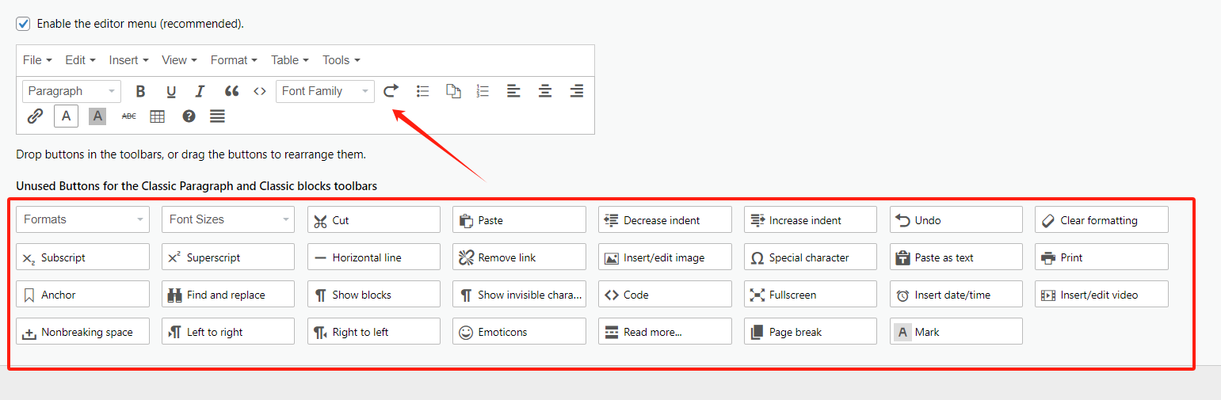Select the Background color shaded A icon
Screen dimensions: 1221x400
(97, 116)
